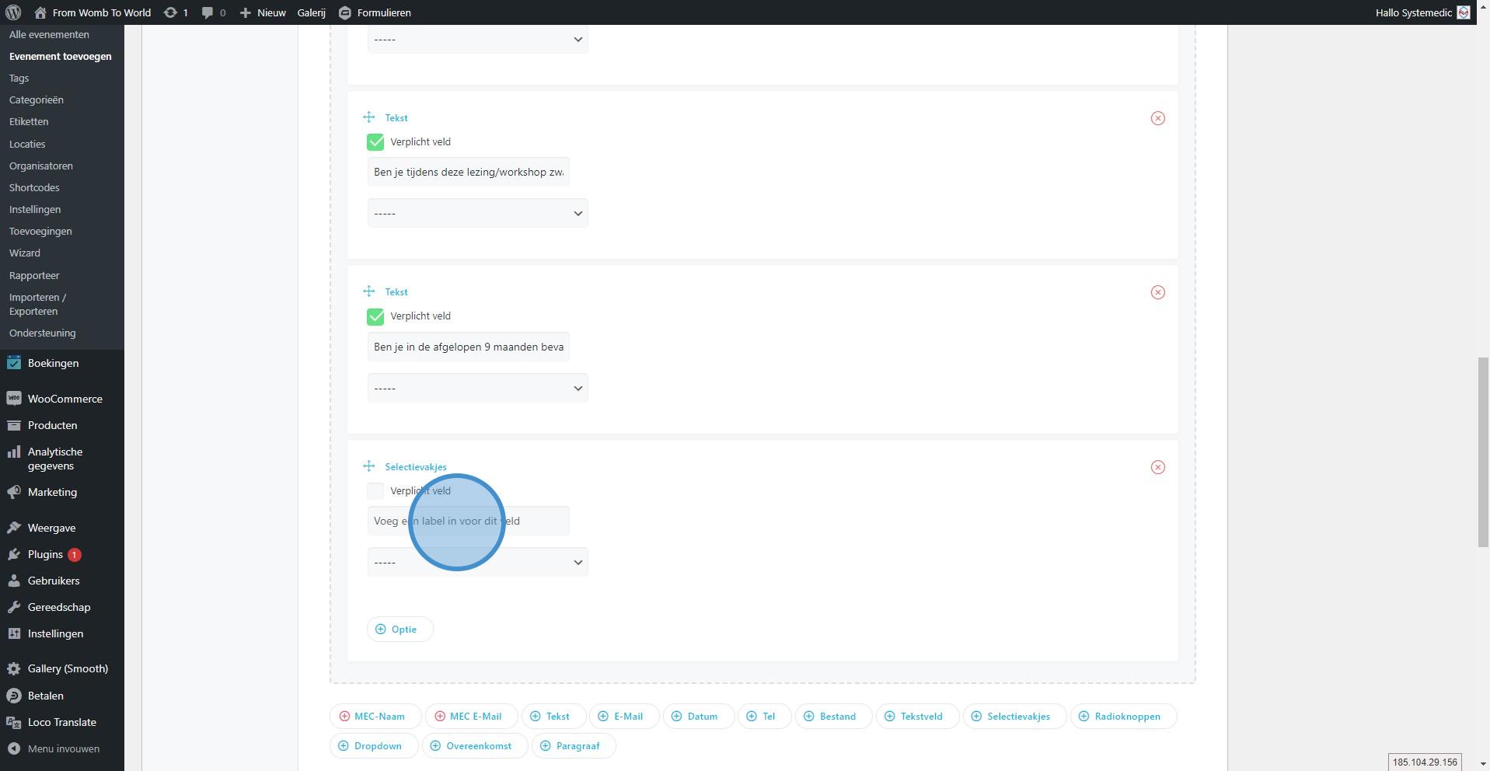Viewport: 1490px width, 771px height.
Task: Click drag handle icon of Selectievakjes field
Action: [369, 466]
